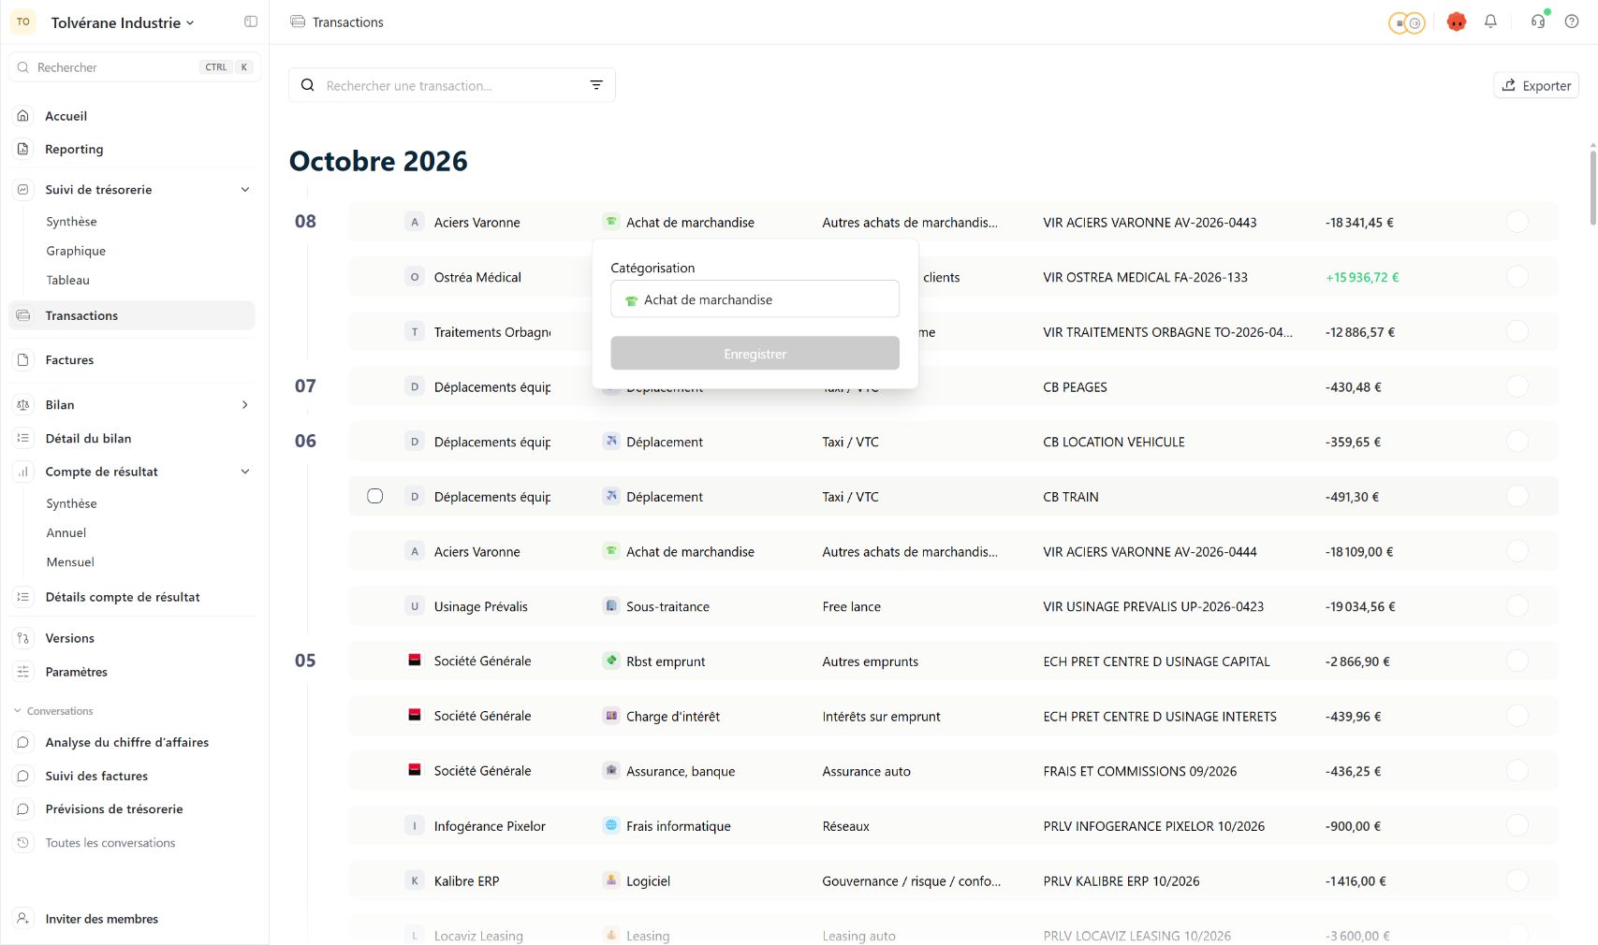The height and width of the screenshot is (945, 1598).
Task: Toggle the circle on VIR USINAGE PREVALIS row
Action: point(1517,606)
